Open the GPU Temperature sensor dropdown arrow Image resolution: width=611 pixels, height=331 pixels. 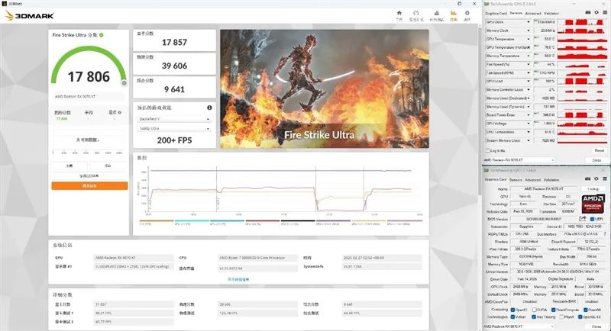point(529,39)
